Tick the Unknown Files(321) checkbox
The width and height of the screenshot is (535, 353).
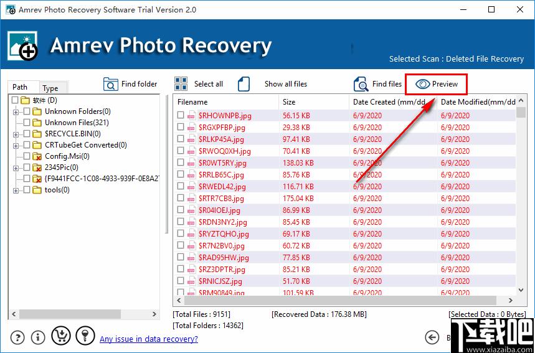pyautogui.click(x=27, y=123)
